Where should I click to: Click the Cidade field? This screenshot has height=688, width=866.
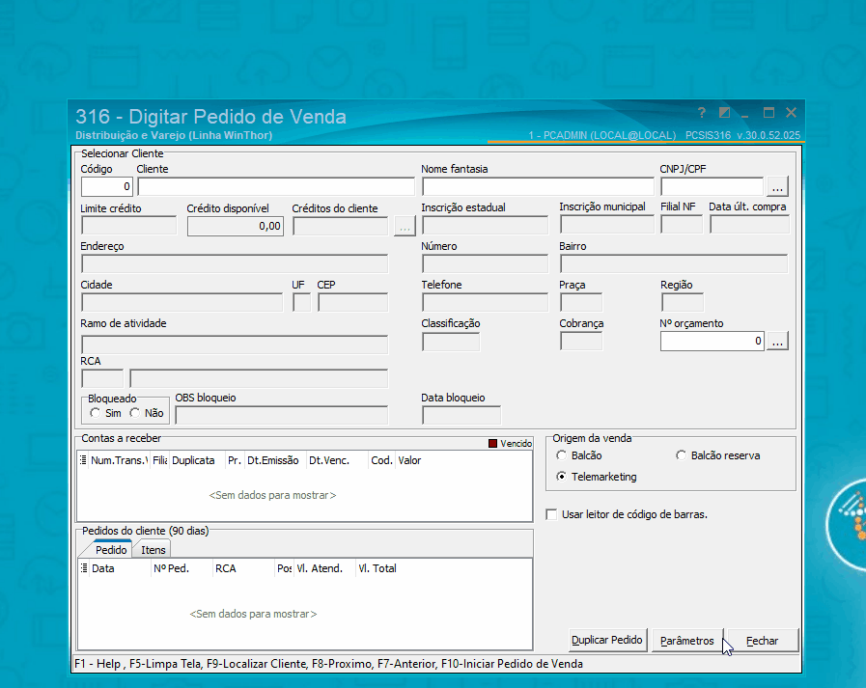pos(182,303)
